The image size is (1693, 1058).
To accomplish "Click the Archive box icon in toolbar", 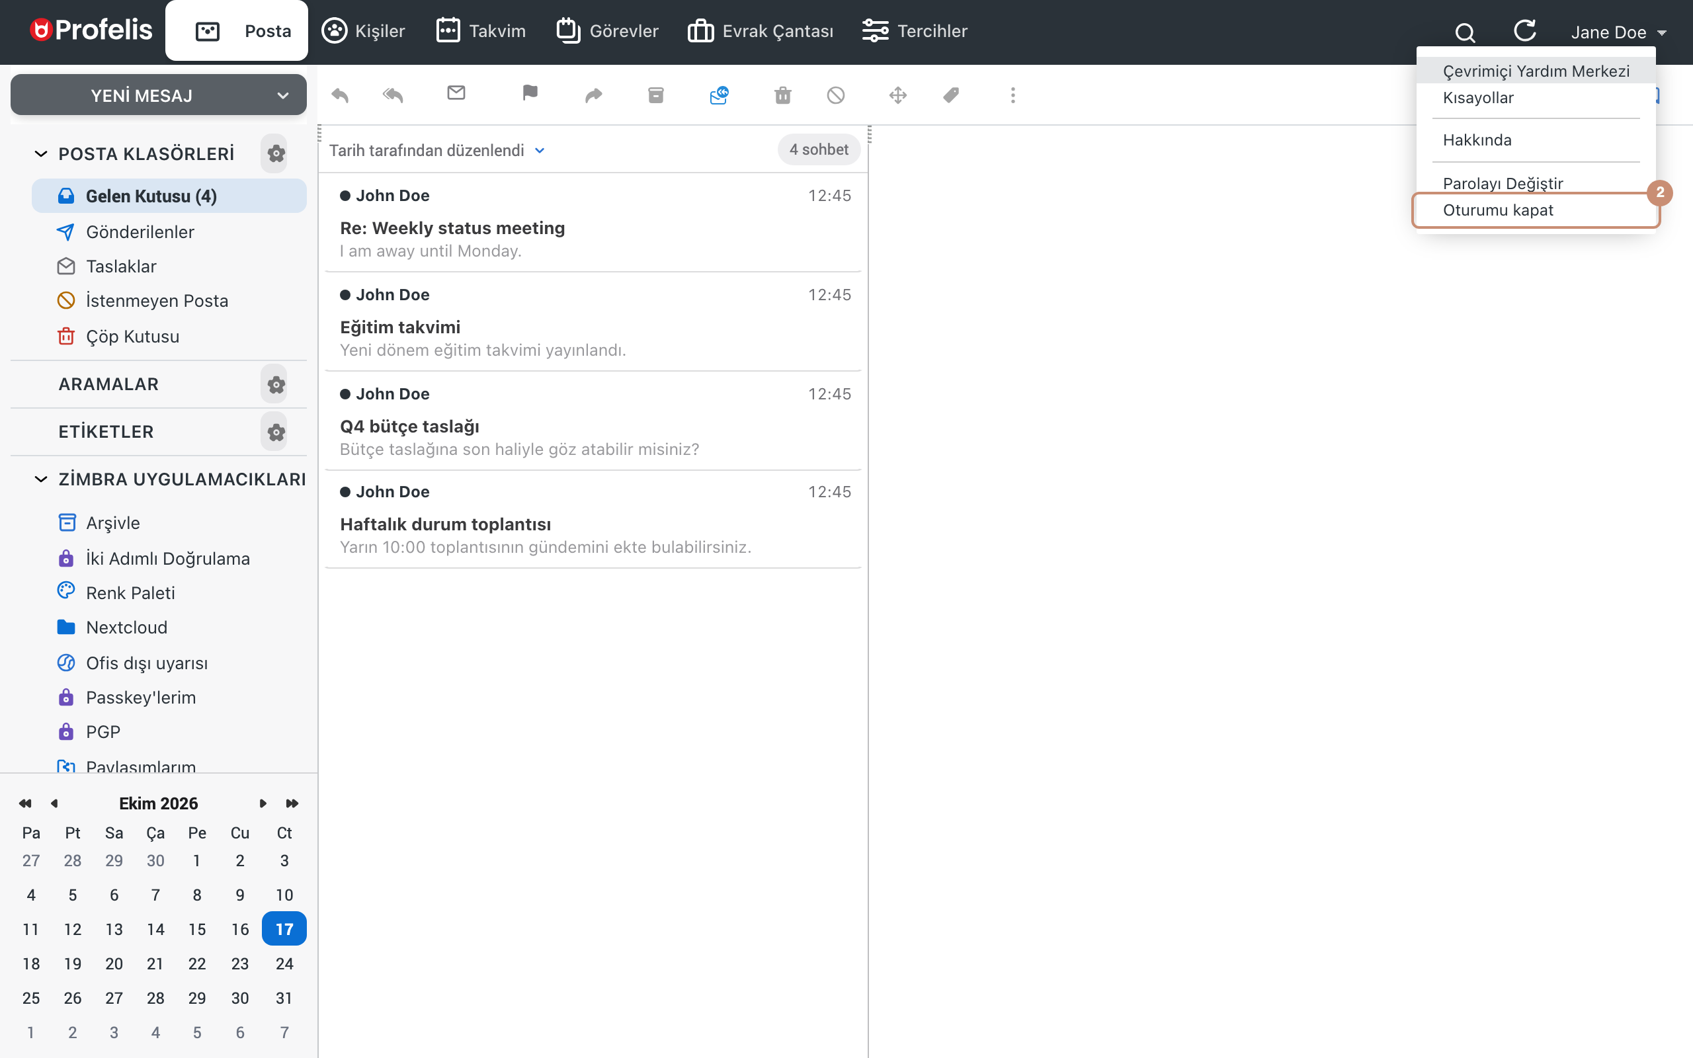I will click(x=655, y=95).
